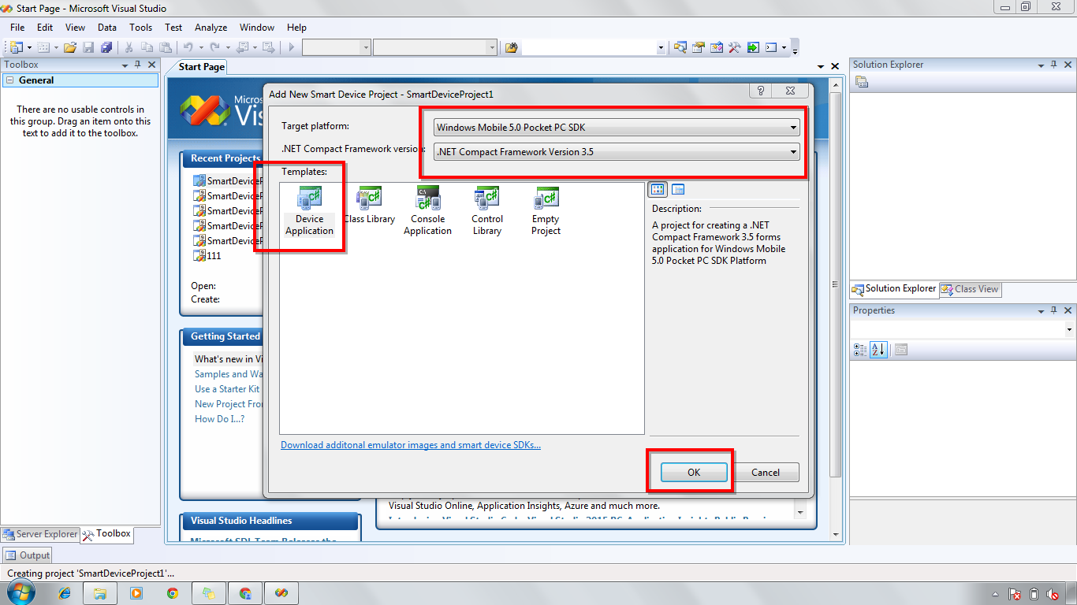
Task: Click the toolbar search input field
Action: pyautogui.click(x=589, y=47)
